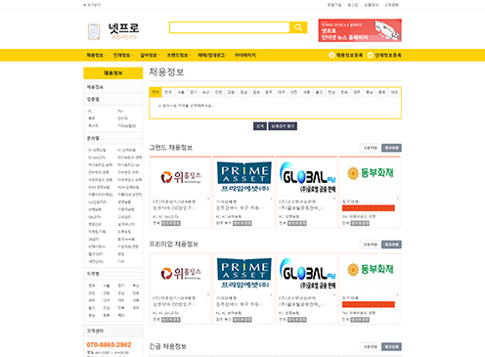Select the highlighted 전체 region tab
The width and height of the screenshot is (485, 357).
pos(155,93)
